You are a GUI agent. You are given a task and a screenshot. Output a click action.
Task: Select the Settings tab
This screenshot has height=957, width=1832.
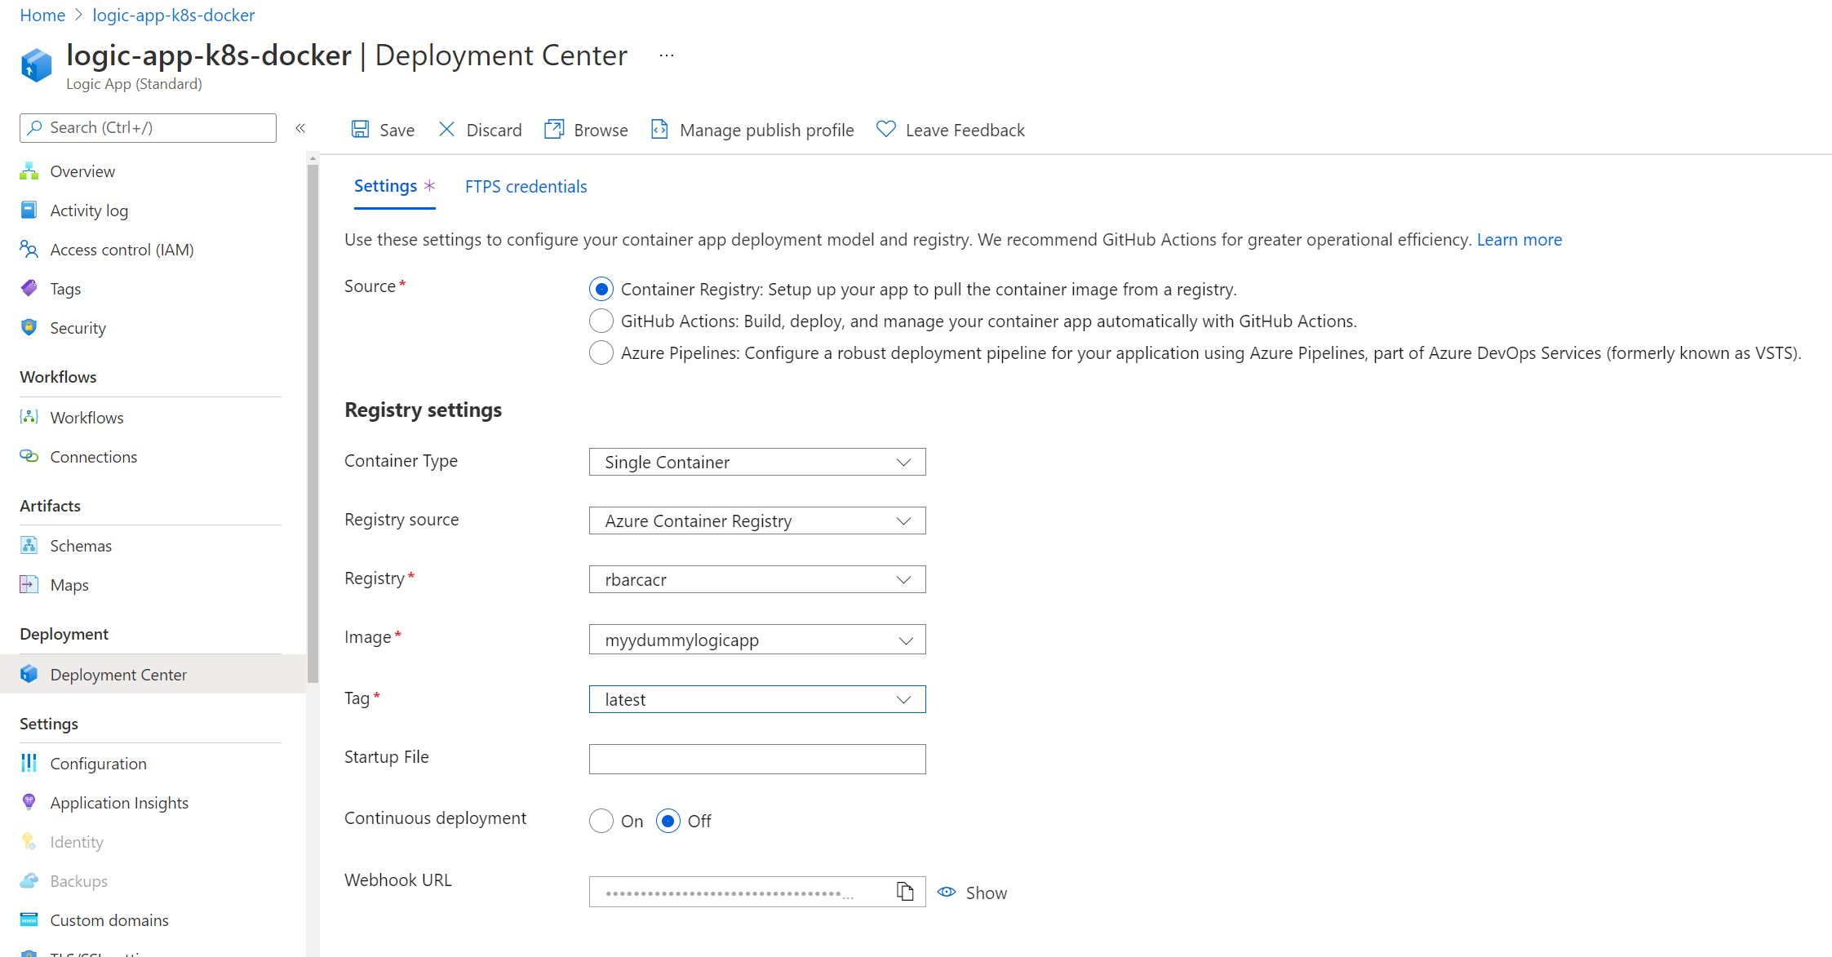tap(385, 186)
